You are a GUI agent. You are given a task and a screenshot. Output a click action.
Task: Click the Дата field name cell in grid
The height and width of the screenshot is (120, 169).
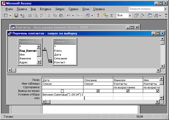click(63, 80)
